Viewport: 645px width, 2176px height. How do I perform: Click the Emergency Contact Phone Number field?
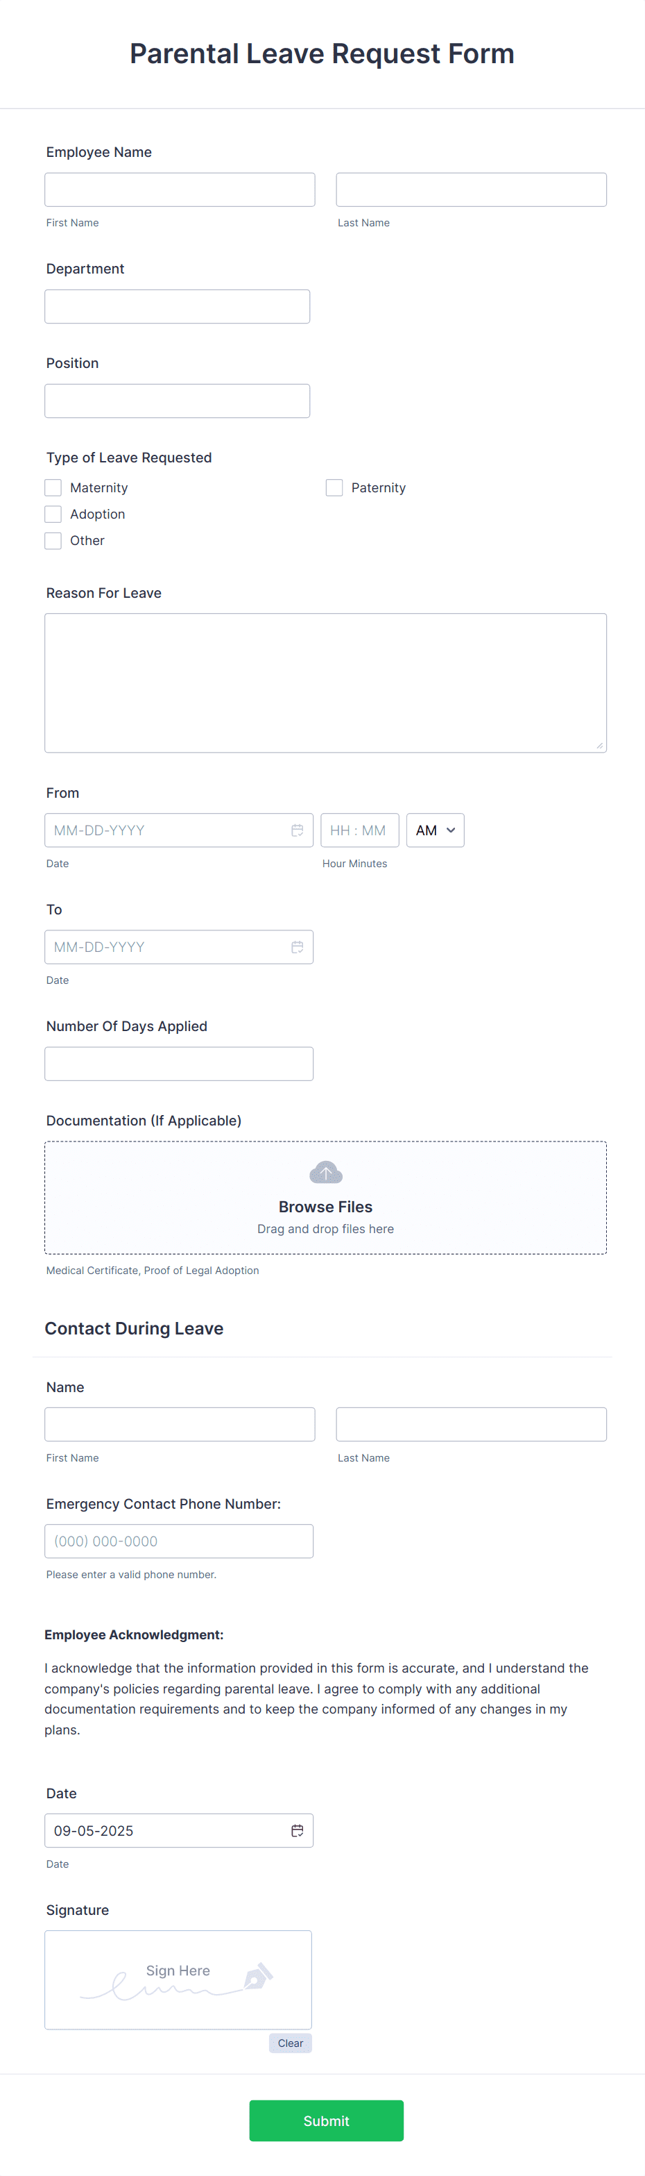pos(178,1541)
